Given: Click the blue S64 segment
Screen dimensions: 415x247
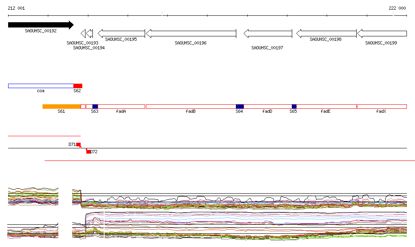Looking at the screenshot, I should [x=240, y=106].
